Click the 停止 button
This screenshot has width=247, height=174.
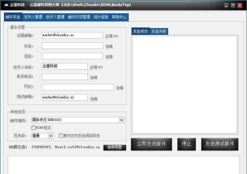click(x=186, y=144)
